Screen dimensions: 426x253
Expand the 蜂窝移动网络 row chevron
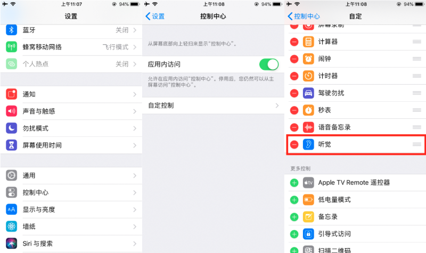135,47
